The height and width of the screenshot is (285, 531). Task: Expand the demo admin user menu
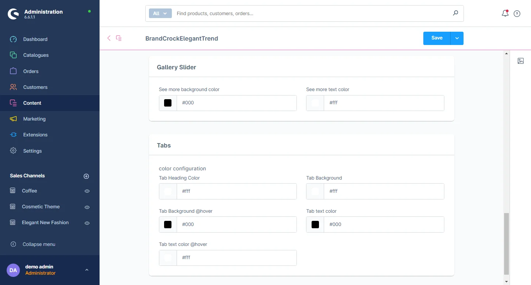[x=87, y=270]
